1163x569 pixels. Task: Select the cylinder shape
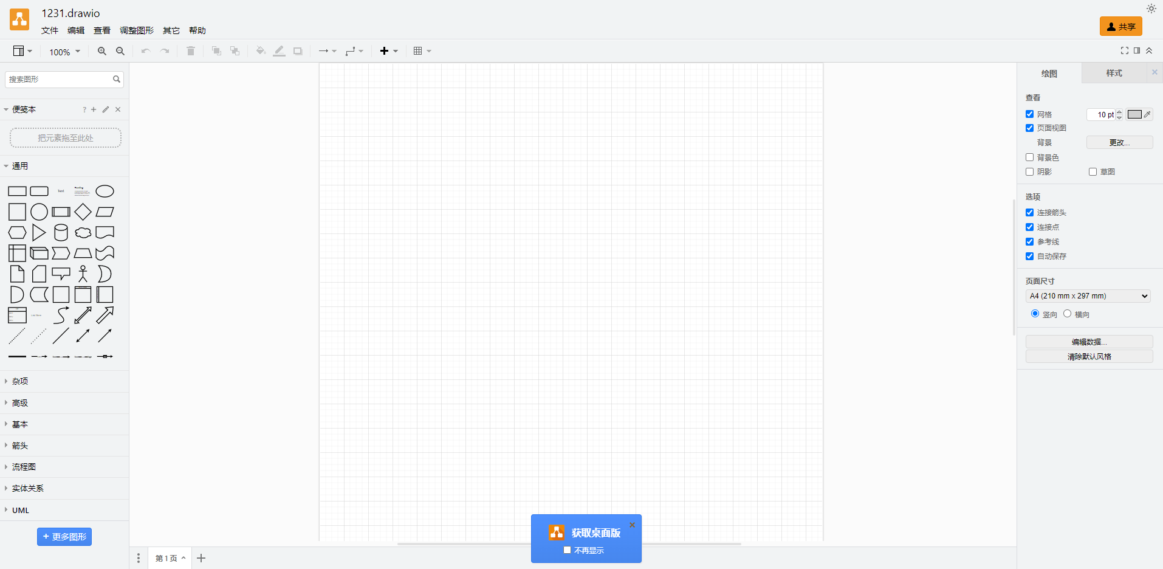coord(61,233)
